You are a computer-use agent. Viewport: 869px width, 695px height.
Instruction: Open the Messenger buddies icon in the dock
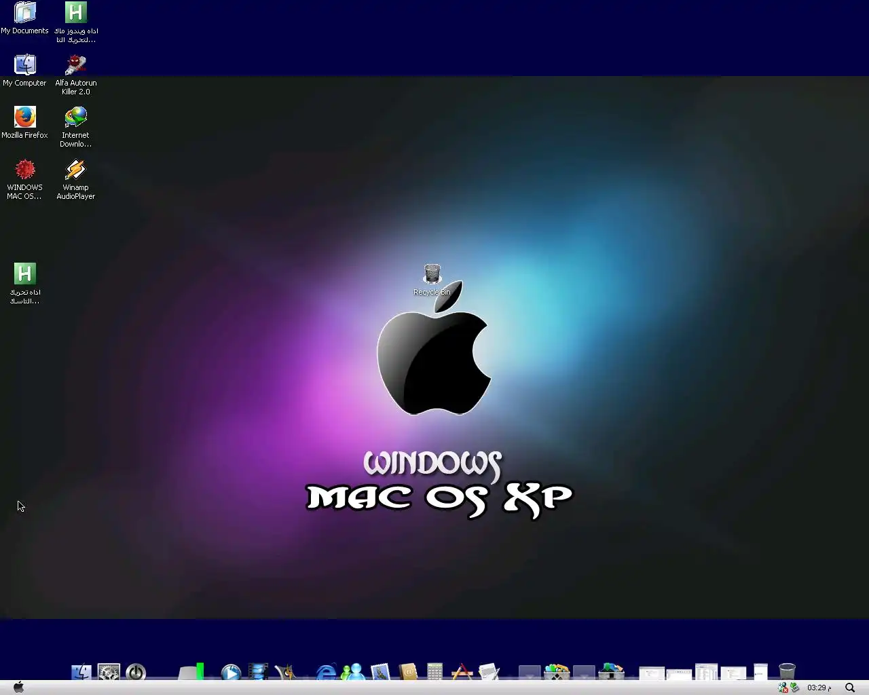coord(353,672)
